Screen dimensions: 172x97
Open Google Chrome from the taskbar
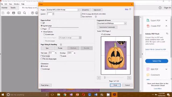65,95
